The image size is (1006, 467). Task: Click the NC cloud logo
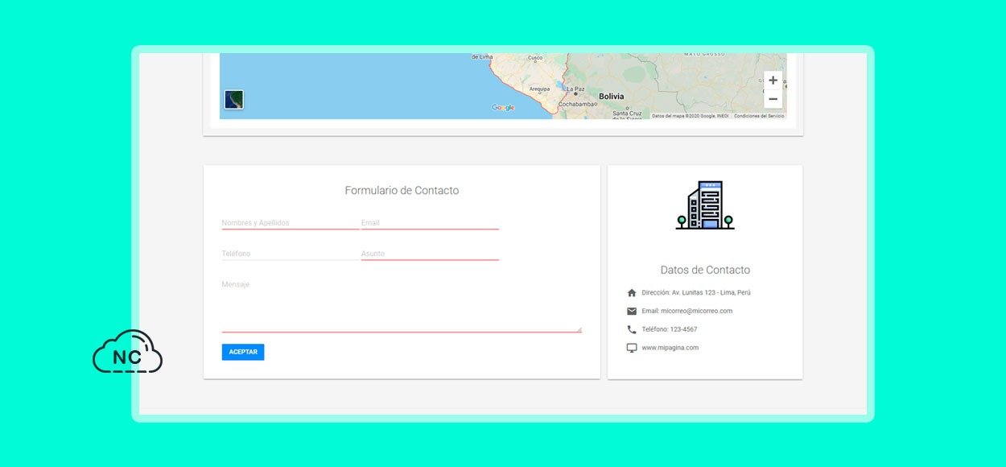pos(127,353)
